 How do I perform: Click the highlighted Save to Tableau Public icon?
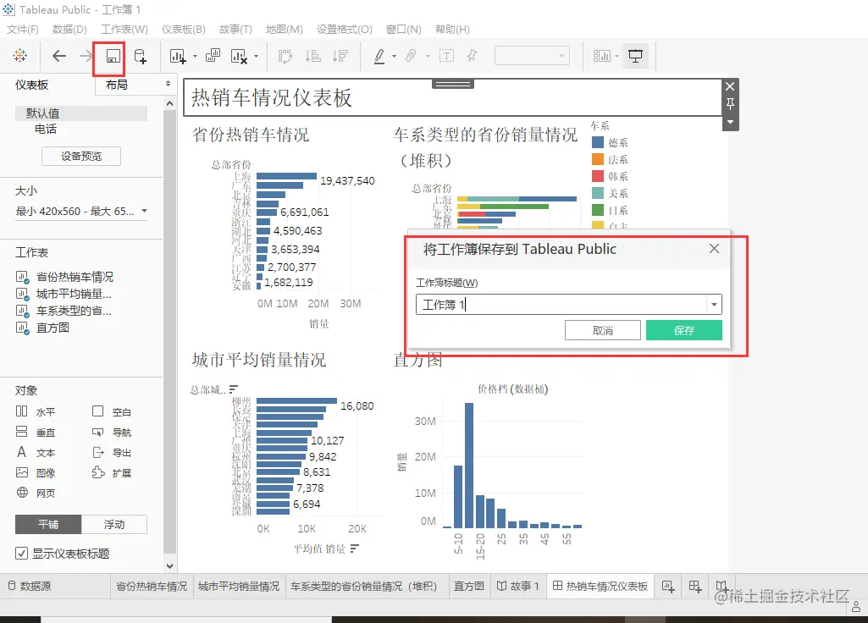(x=109, y=56)
